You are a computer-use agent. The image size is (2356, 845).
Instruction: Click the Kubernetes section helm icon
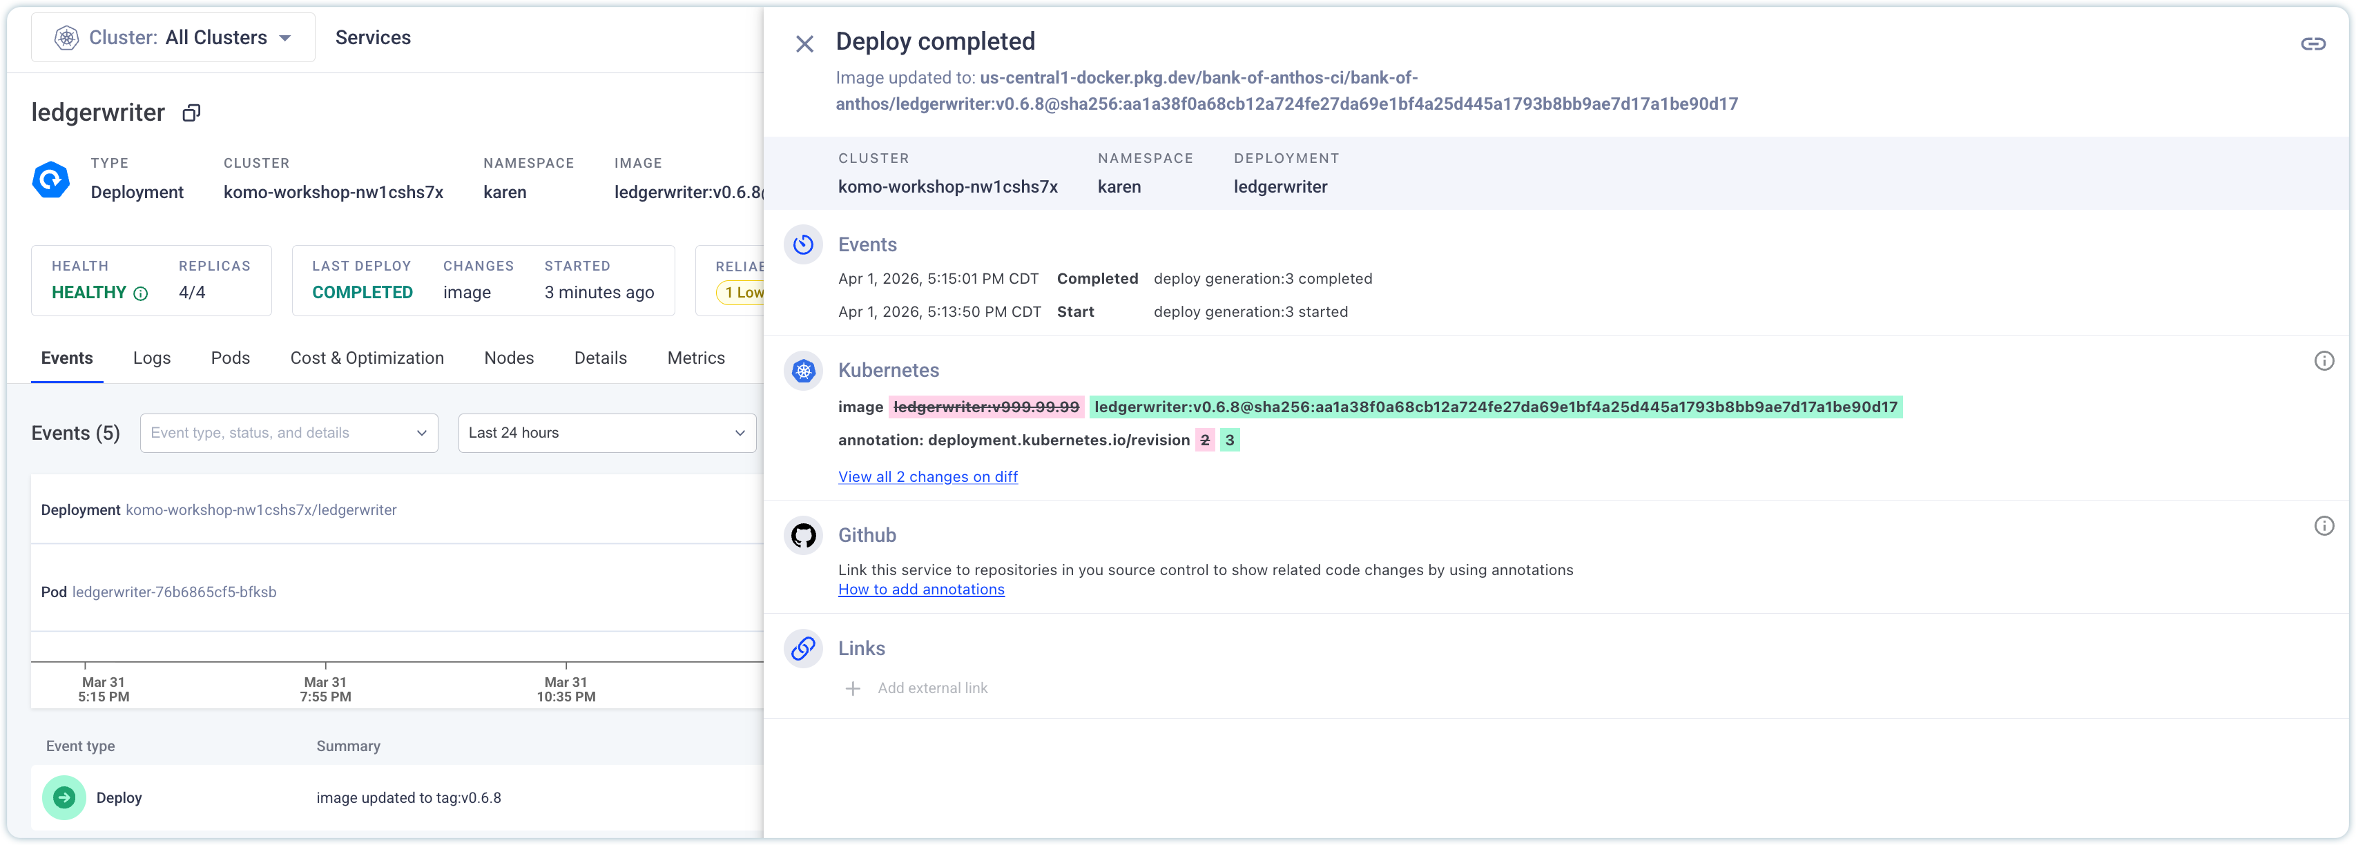(803, 370)
